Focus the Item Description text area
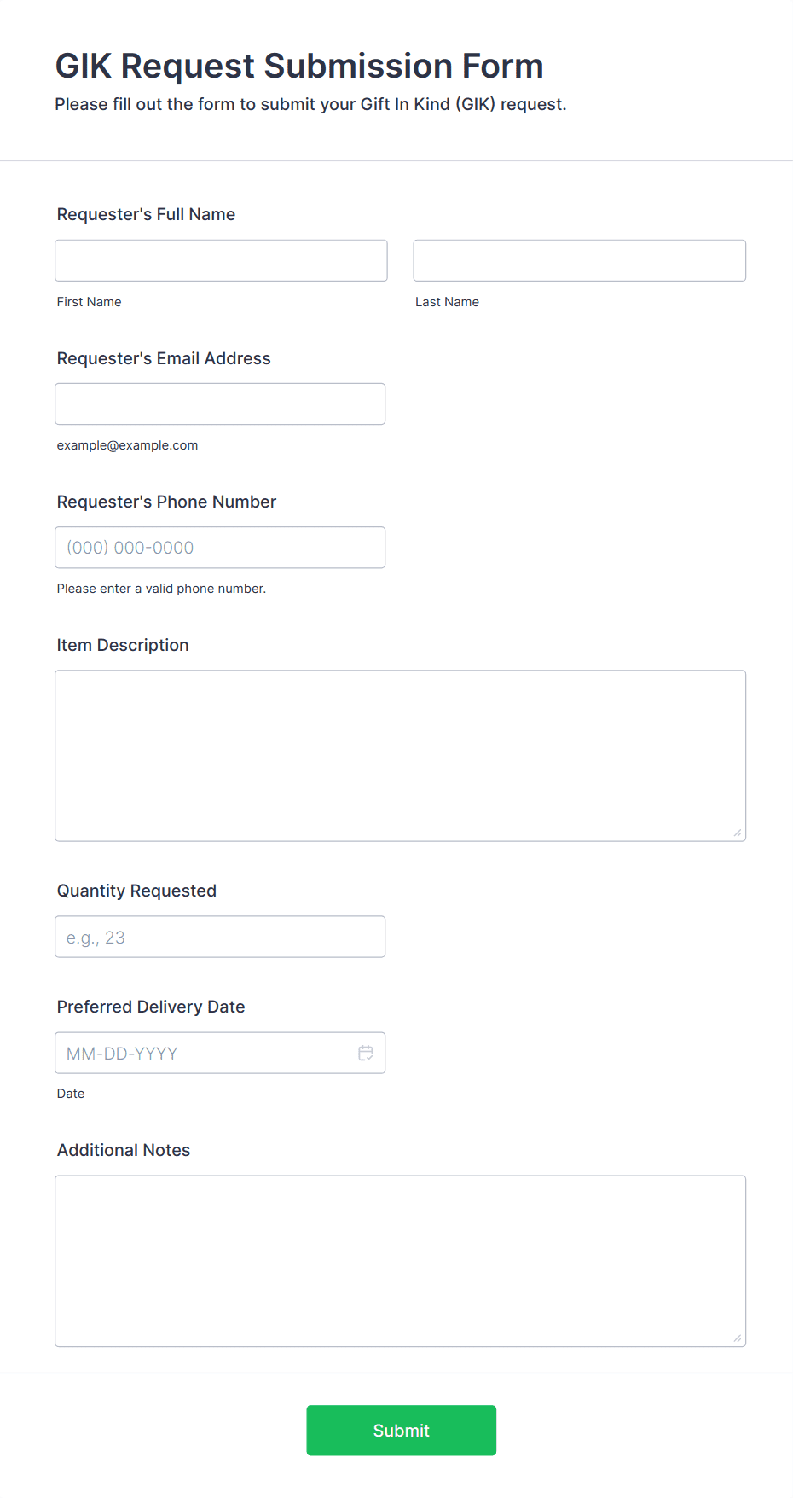Screen dimensions: 793x1498 (x=400, y=755)
